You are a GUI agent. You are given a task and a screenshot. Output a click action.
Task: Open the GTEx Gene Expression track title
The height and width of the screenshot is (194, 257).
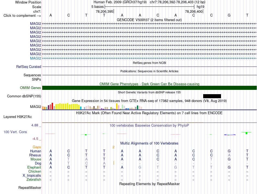point(149,101)
